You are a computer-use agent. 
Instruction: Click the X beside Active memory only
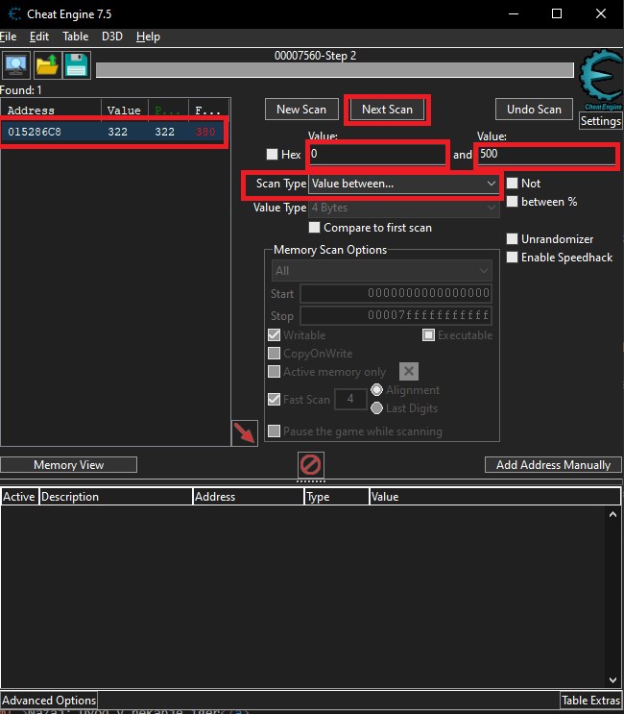[408, 372]
